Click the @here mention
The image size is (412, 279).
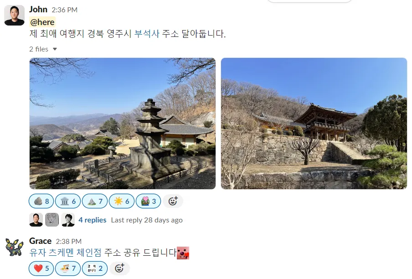click(42, 22)
